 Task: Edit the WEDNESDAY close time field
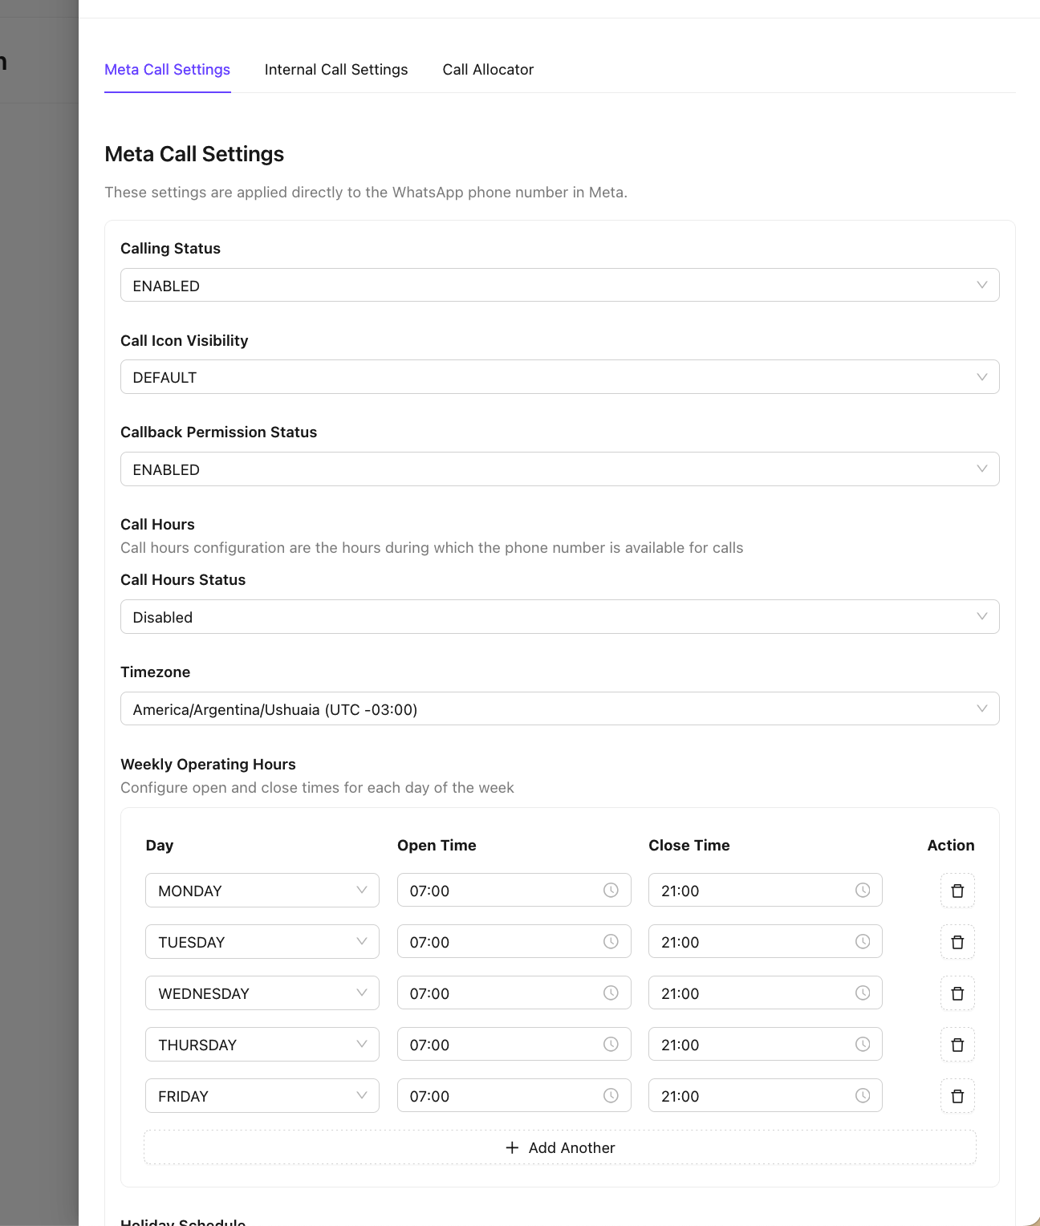pos(766,993)
